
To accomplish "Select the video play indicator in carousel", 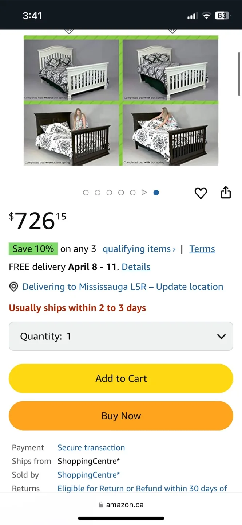I will coord(144,192).
